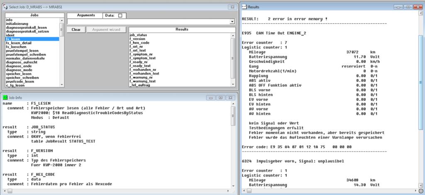Viewport: 425px width, 195px height.
Task: Click the Argument wizard button
Action: pos(106,30)
